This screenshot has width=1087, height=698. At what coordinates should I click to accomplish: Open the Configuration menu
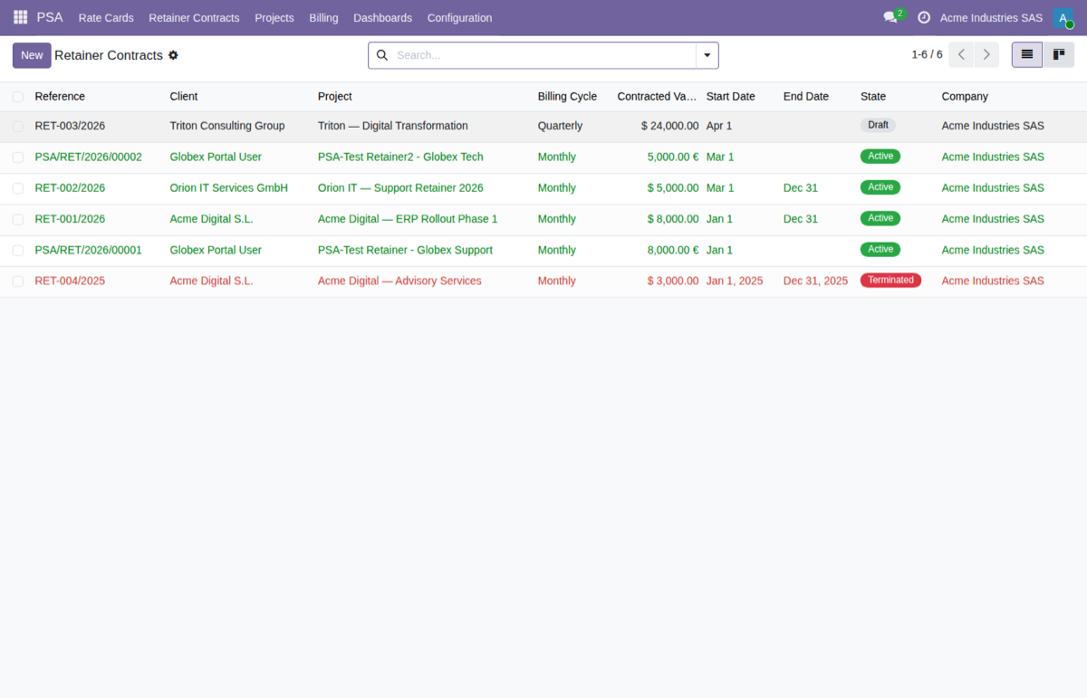pyautogui.click(x=459, y=17)
